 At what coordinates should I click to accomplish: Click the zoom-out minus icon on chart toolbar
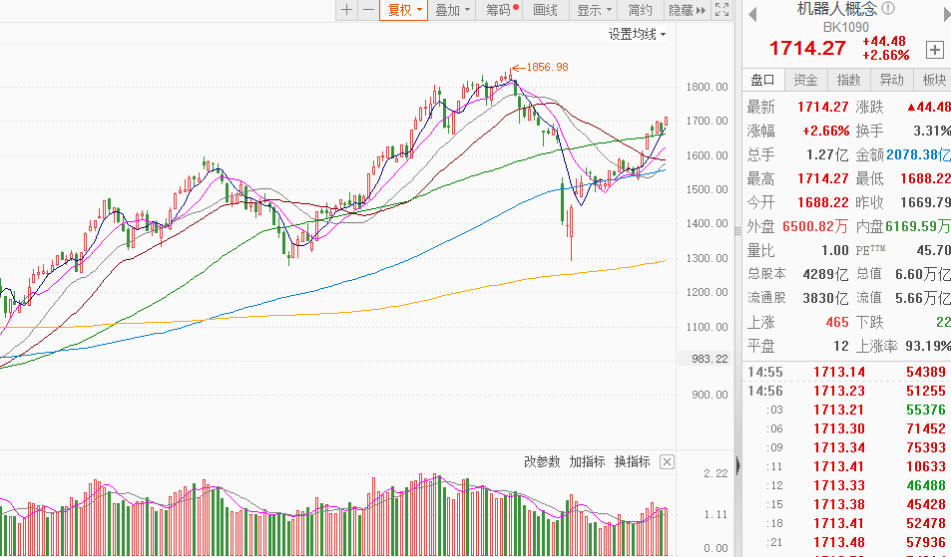[x=368, y=10]
